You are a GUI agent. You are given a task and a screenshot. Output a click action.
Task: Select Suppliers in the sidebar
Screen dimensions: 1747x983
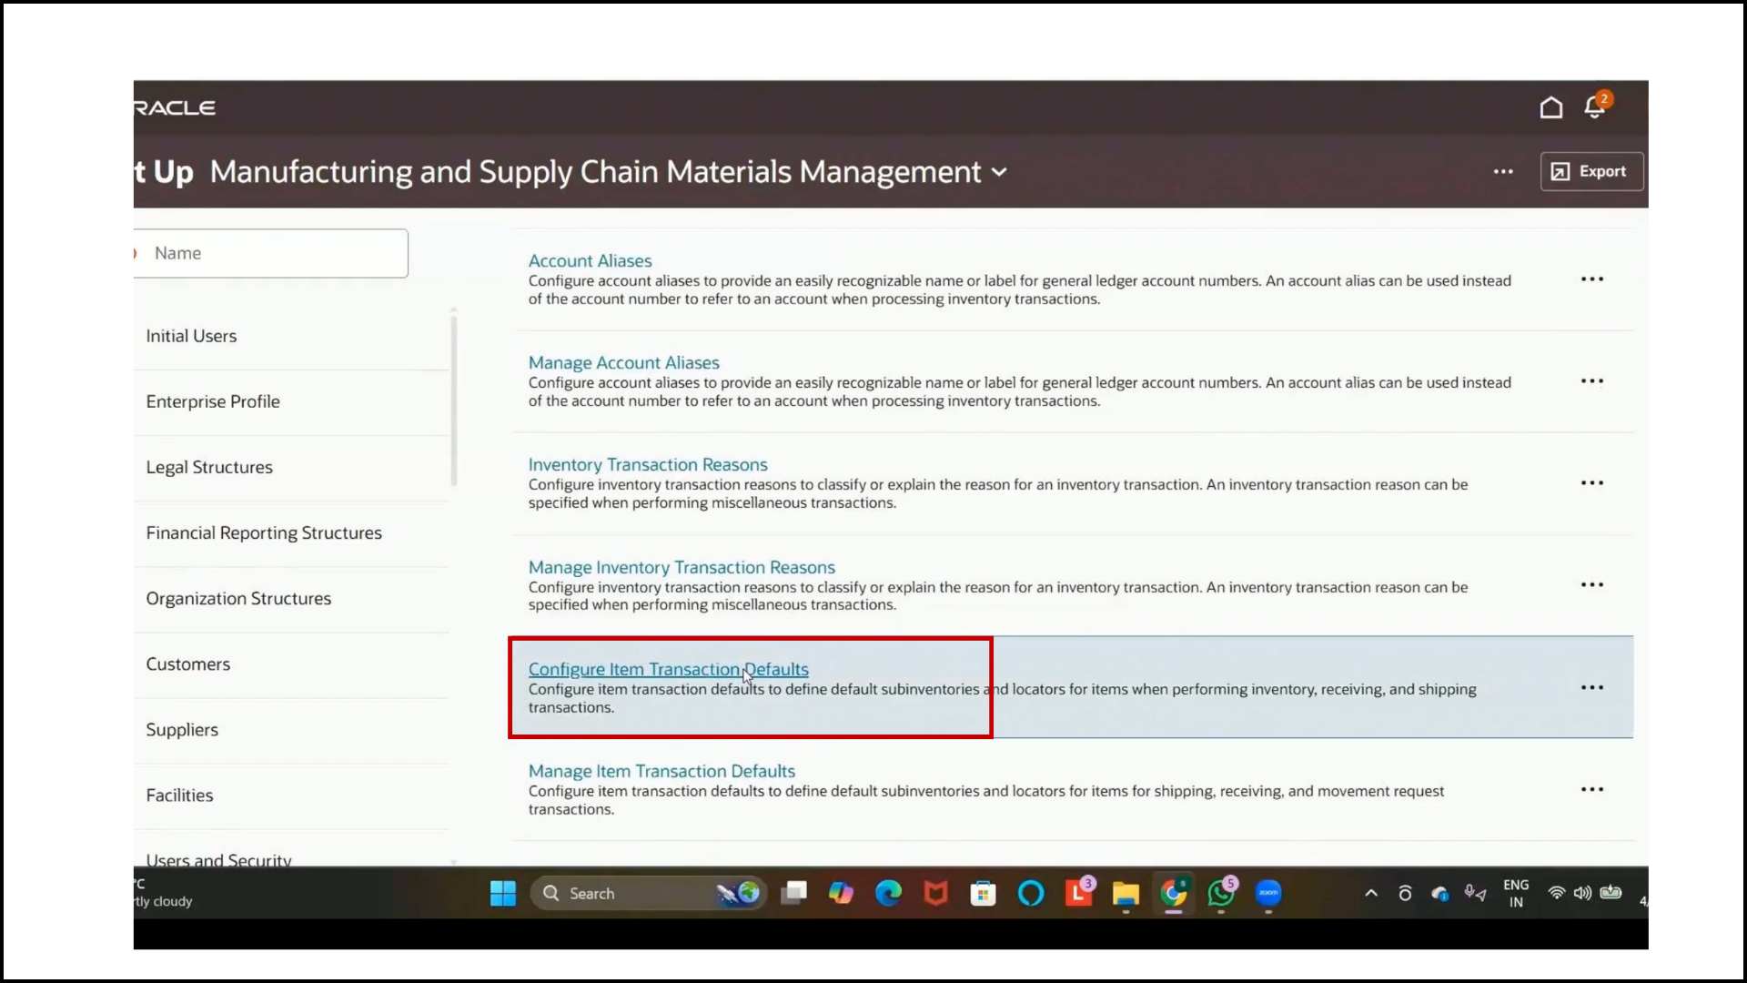coord(182,729)
